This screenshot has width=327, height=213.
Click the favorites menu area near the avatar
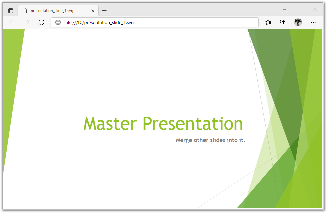click(268, 22)
